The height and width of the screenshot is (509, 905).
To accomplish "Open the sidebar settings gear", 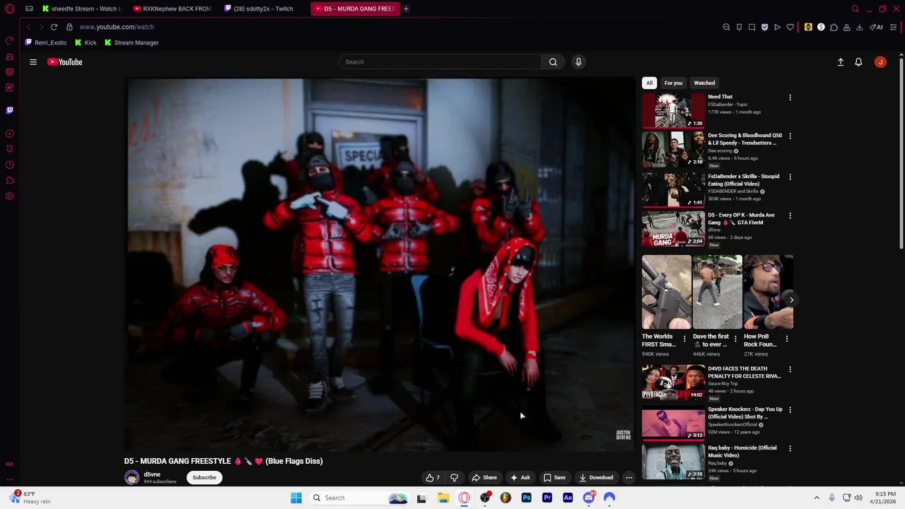I will (9, 196).
